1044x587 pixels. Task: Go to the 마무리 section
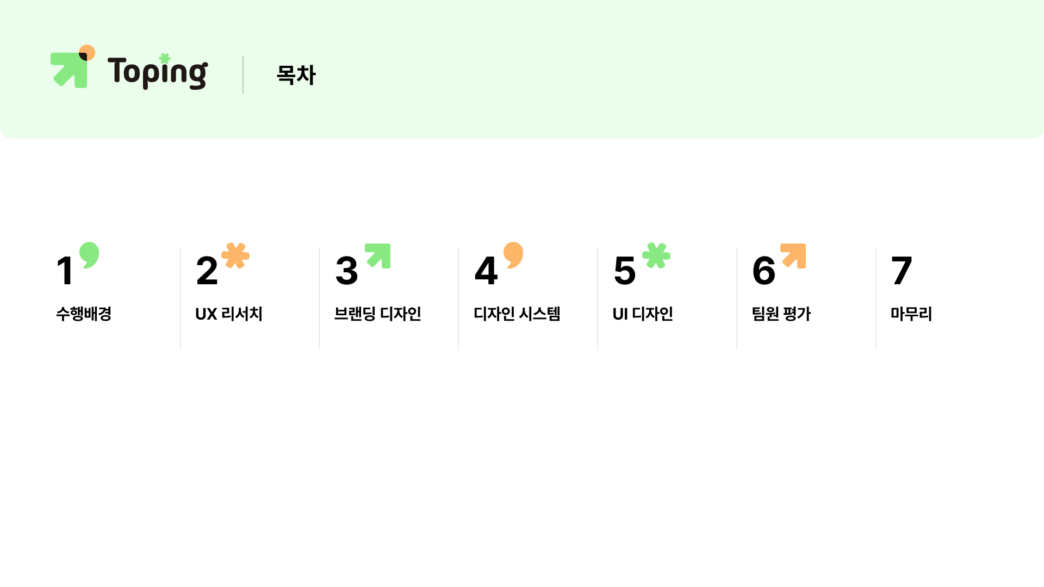coord(911,314)
